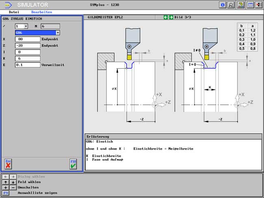Go to next picture with right arrow
This screenshot has width=264, height=198.
pos(171,17)
